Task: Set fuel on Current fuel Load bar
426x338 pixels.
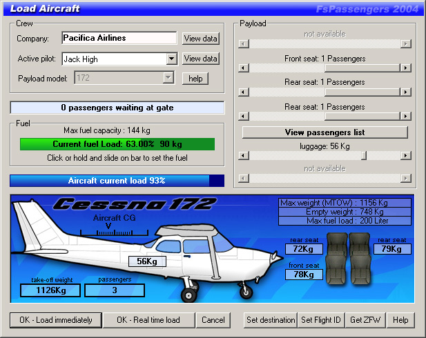Action: click(117, 144)
